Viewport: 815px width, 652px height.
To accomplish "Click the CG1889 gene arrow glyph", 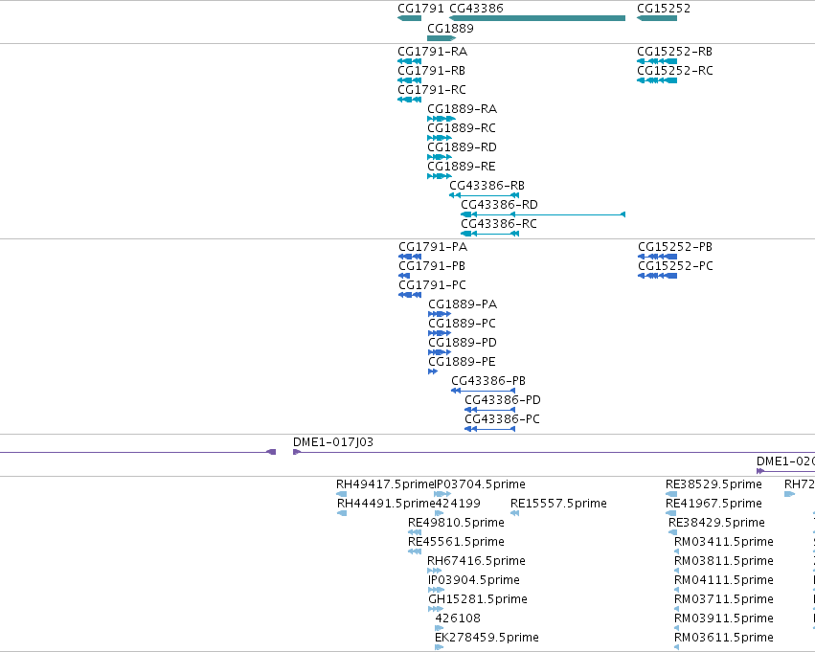I will click(x=441, y=38).
